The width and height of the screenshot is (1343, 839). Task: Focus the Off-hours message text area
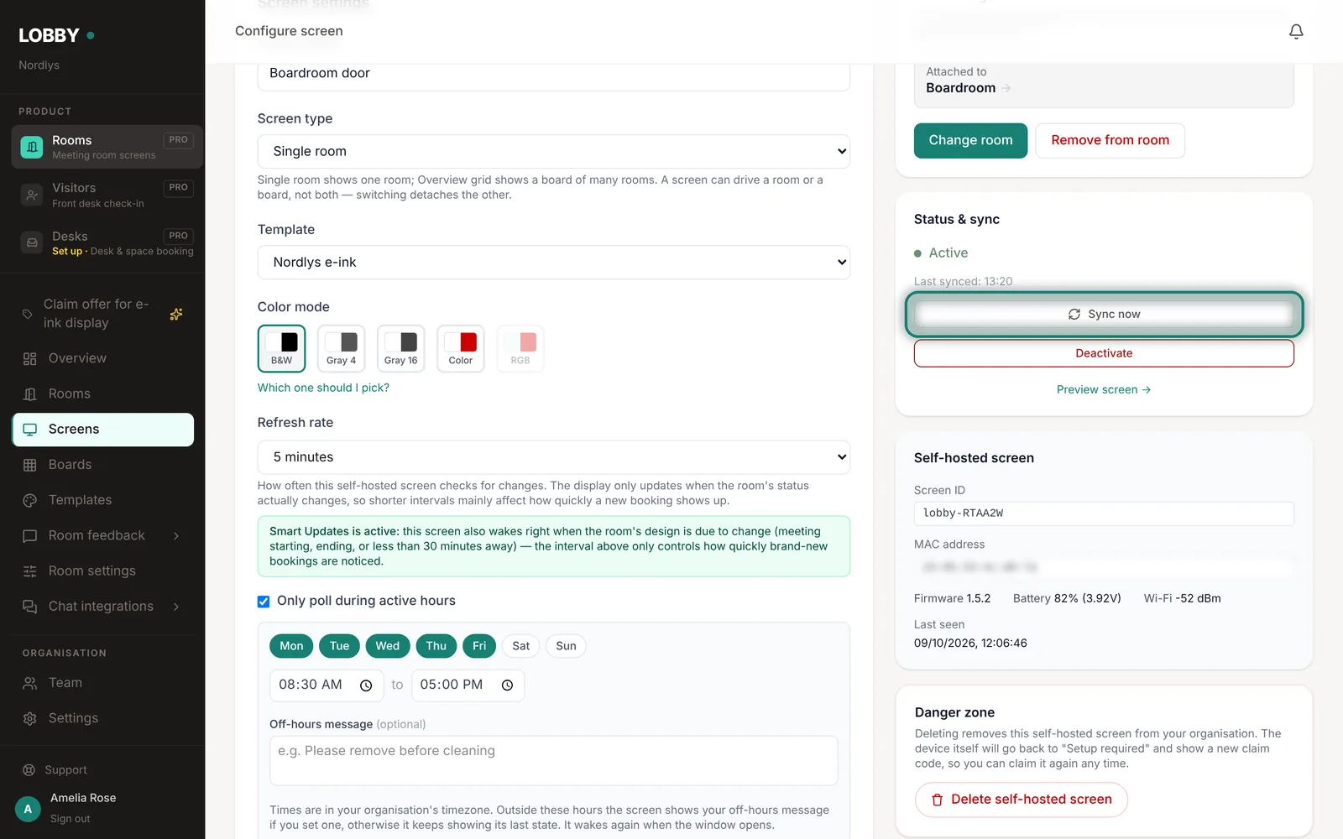(x=554, y=761)
